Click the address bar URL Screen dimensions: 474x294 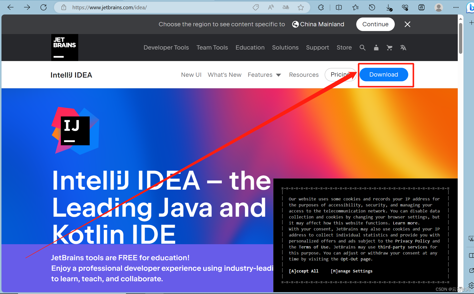[109, 8]
